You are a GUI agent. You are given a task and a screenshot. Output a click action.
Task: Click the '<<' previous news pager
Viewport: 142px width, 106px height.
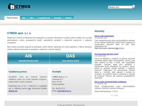tap(112, 95)
